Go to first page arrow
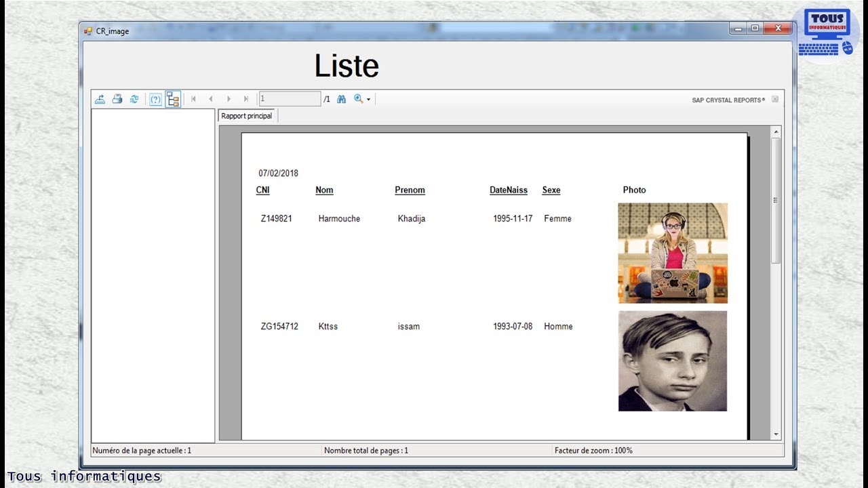This screenshot has height=488, width=868. (x=193, y=99)
